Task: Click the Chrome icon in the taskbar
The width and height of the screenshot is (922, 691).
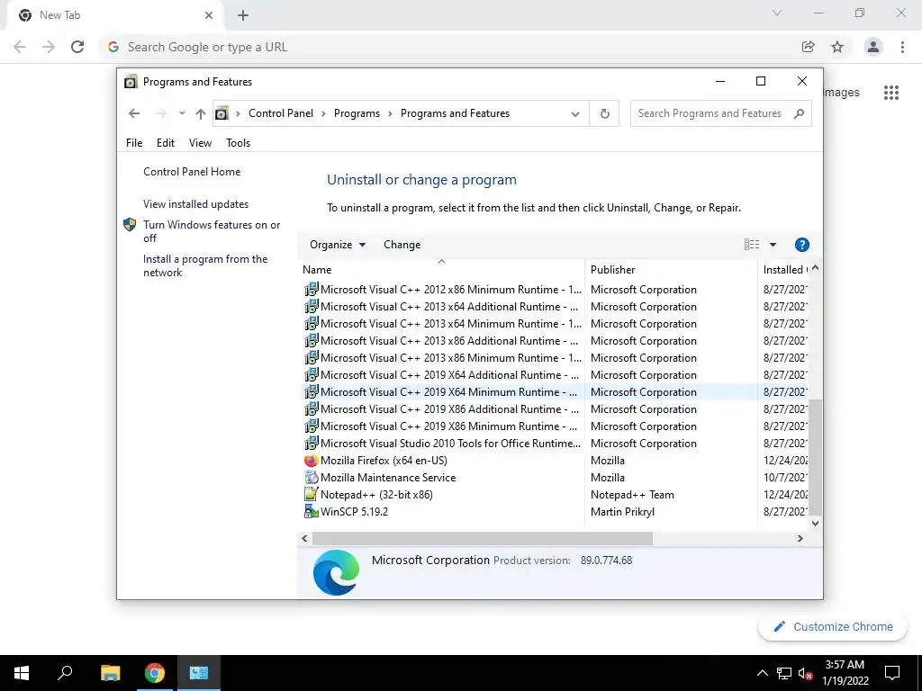Action: coord(155,673)
